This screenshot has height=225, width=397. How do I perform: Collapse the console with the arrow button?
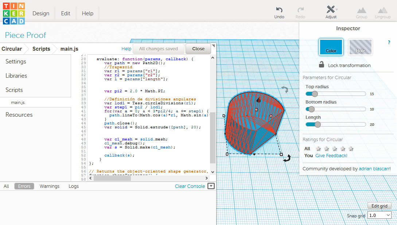(x=211, y=186)
